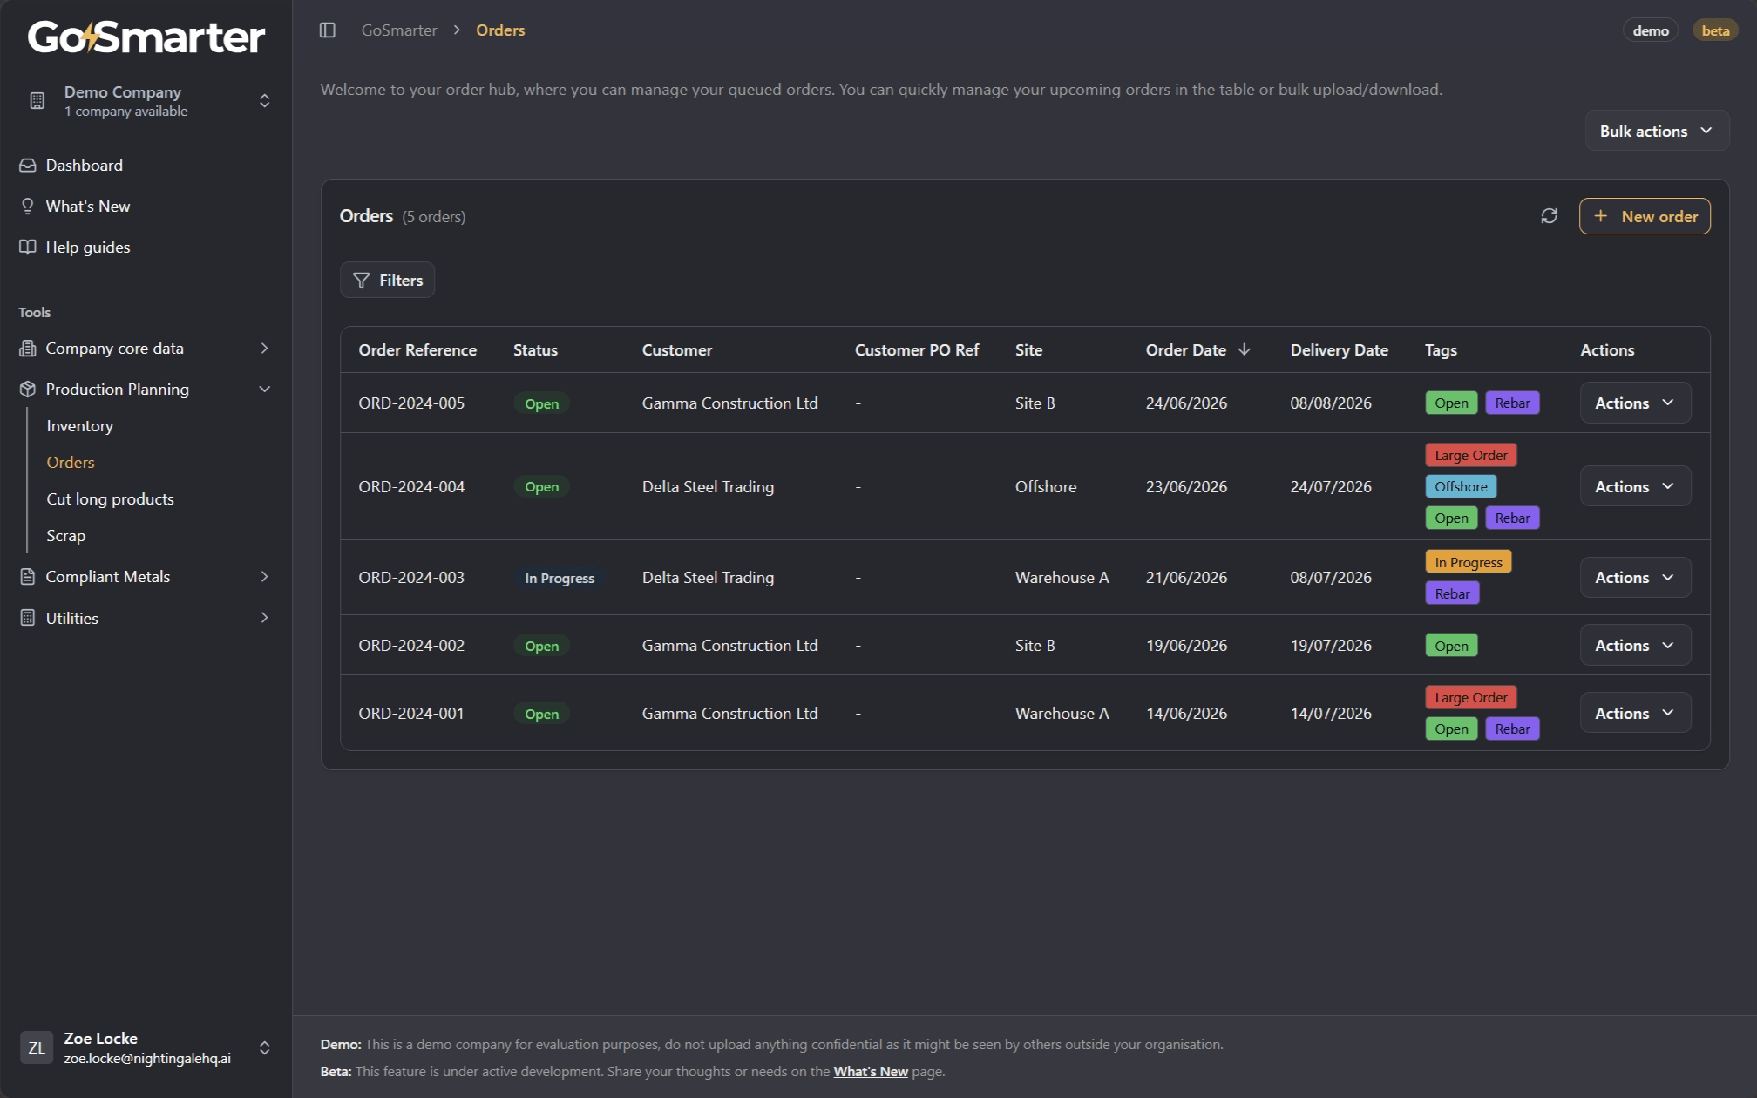Click order reference ORD-2024-002
Image resolution: width=1757 pixels, height=1098 pixels.
pos(411,646)
